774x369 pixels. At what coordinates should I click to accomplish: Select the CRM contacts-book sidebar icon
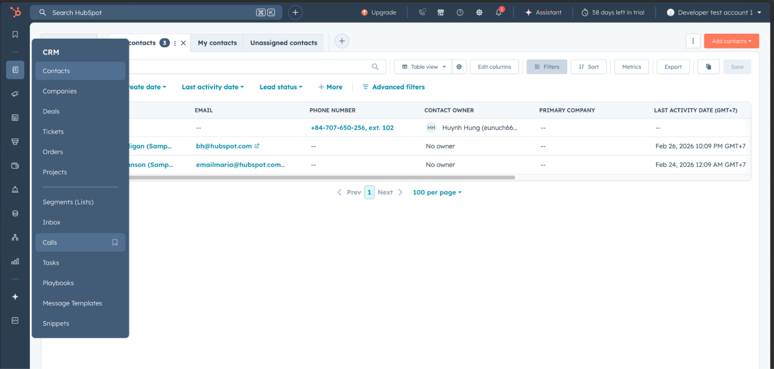coord(15,70)
